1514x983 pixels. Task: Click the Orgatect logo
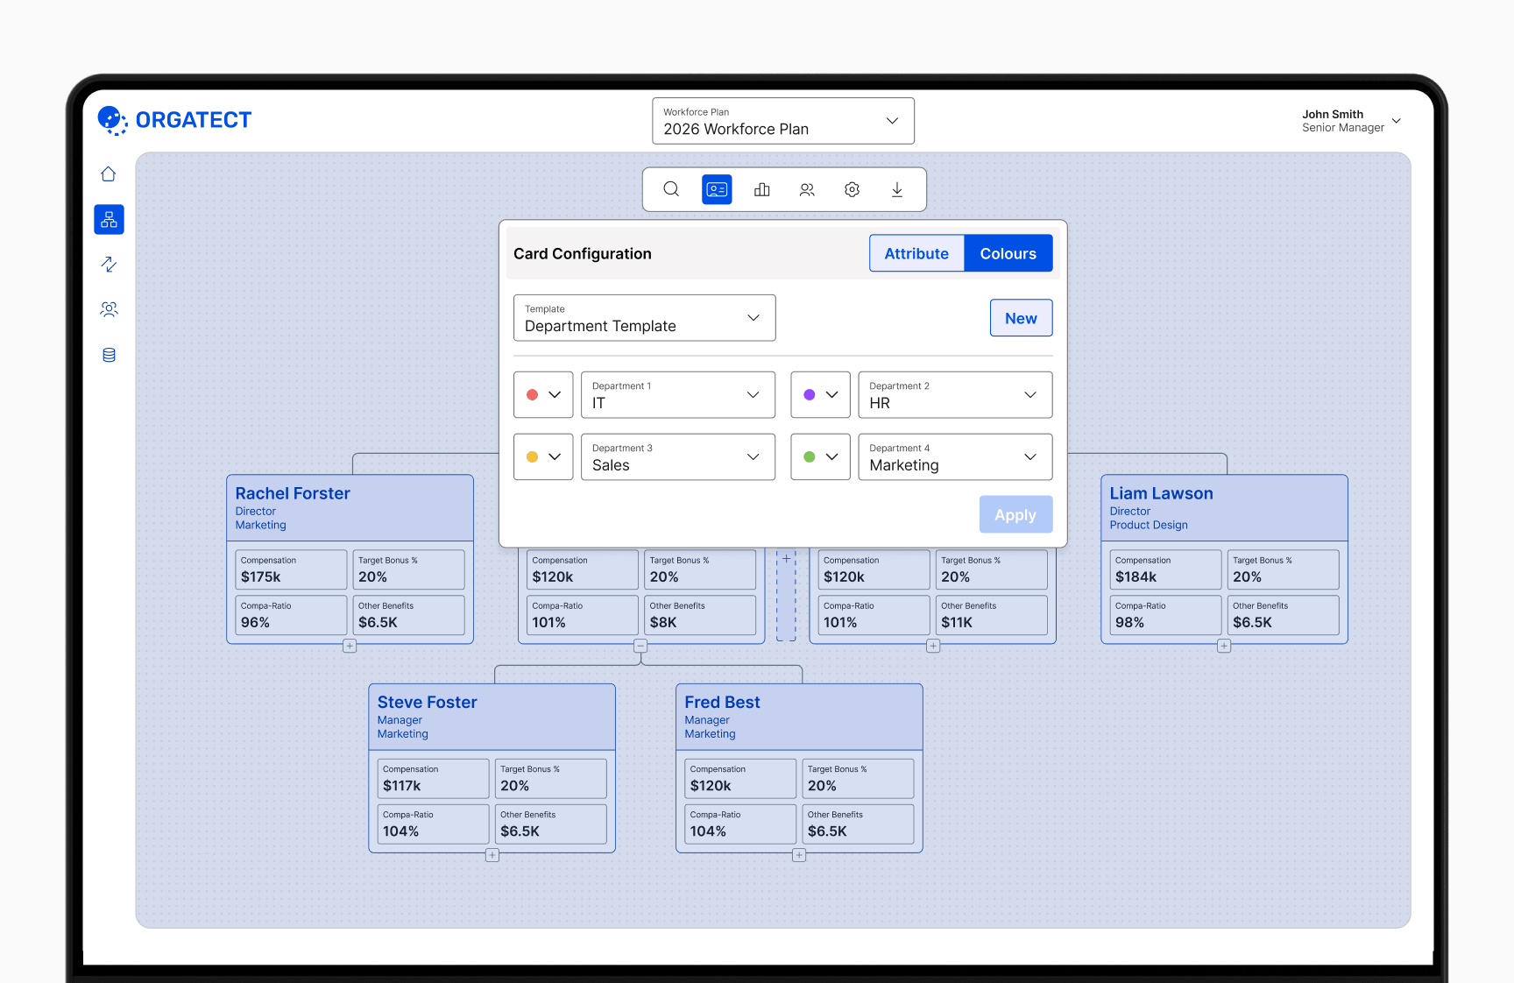point(174,120)
